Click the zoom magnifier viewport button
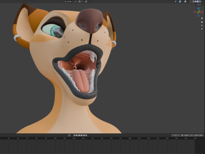Screen dimensions: 205x154 (202, 18)
